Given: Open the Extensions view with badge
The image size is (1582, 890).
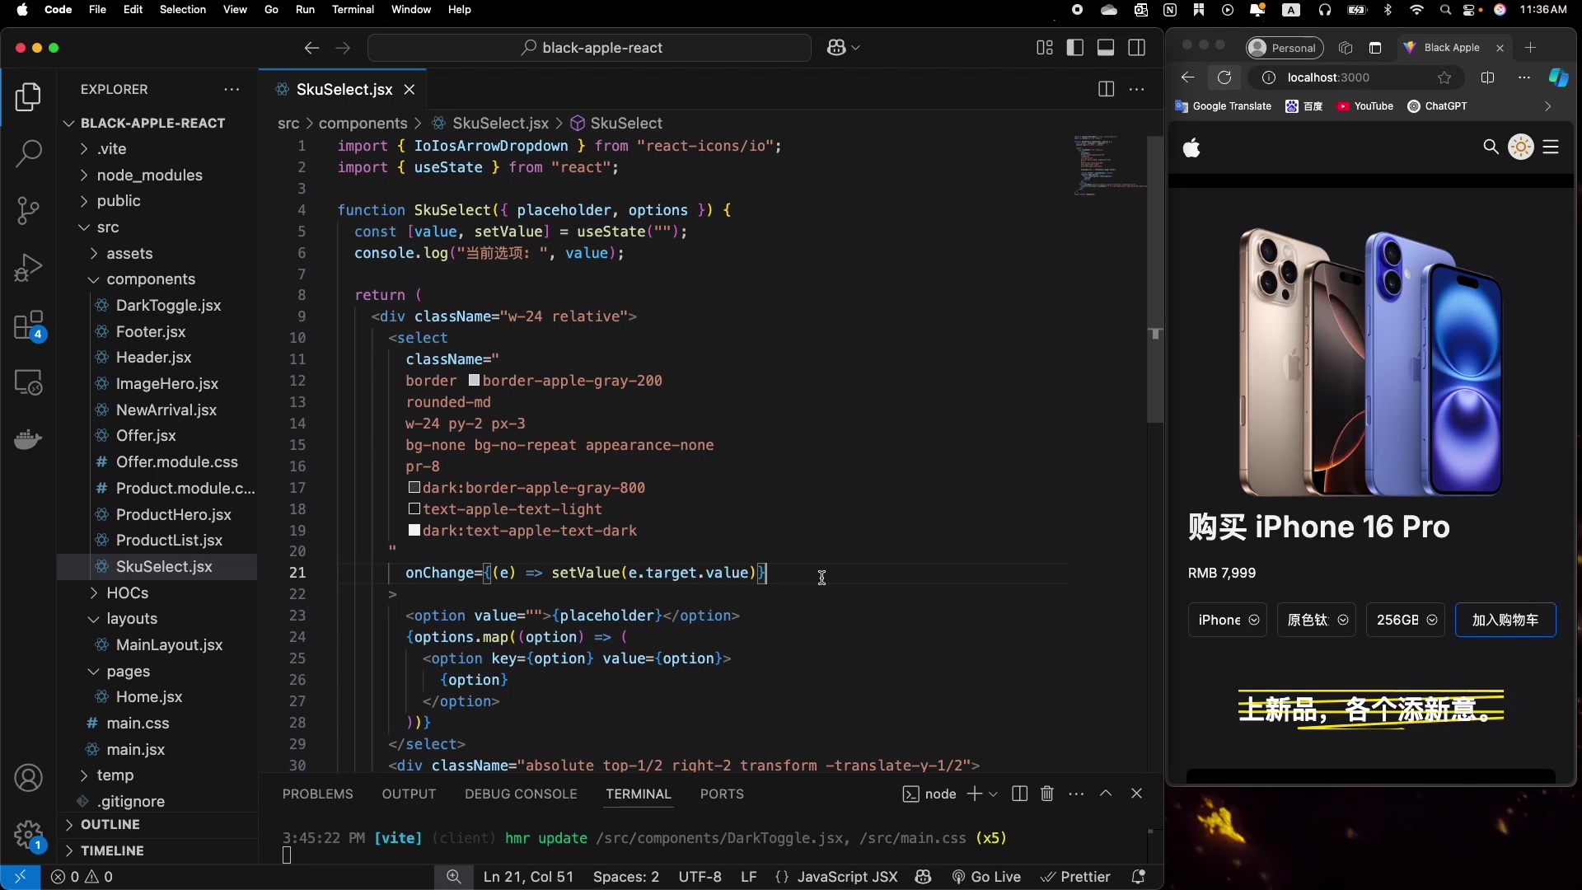Looking at the screenshot, I should click(28, 326).
